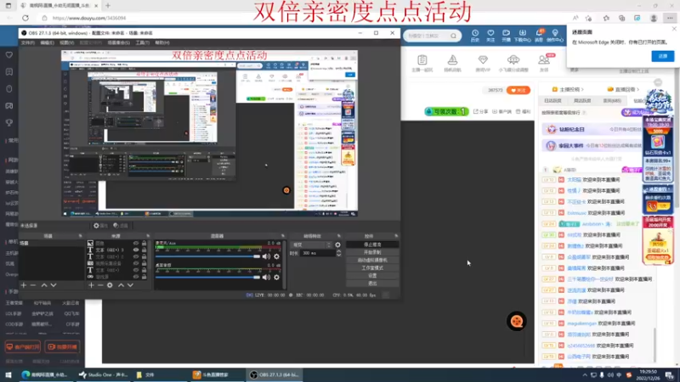This screenshot has height=382, width=680.
Task: Click 开始录制 button in OBS controls
Action: (372, 252)
